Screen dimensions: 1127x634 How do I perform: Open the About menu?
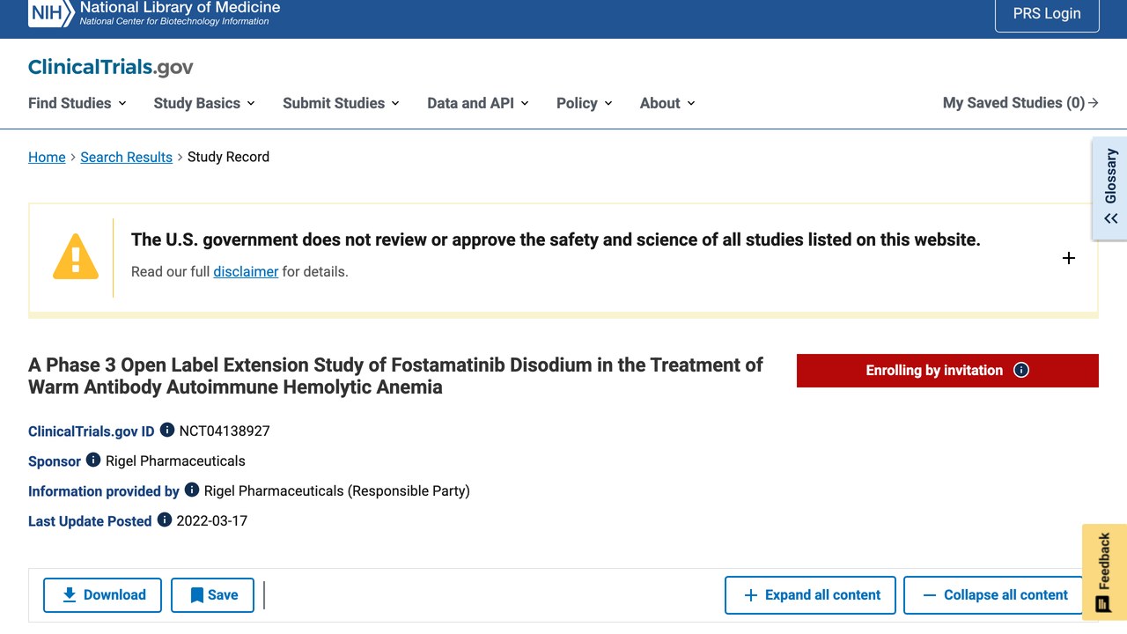click(x=667, y=103)
